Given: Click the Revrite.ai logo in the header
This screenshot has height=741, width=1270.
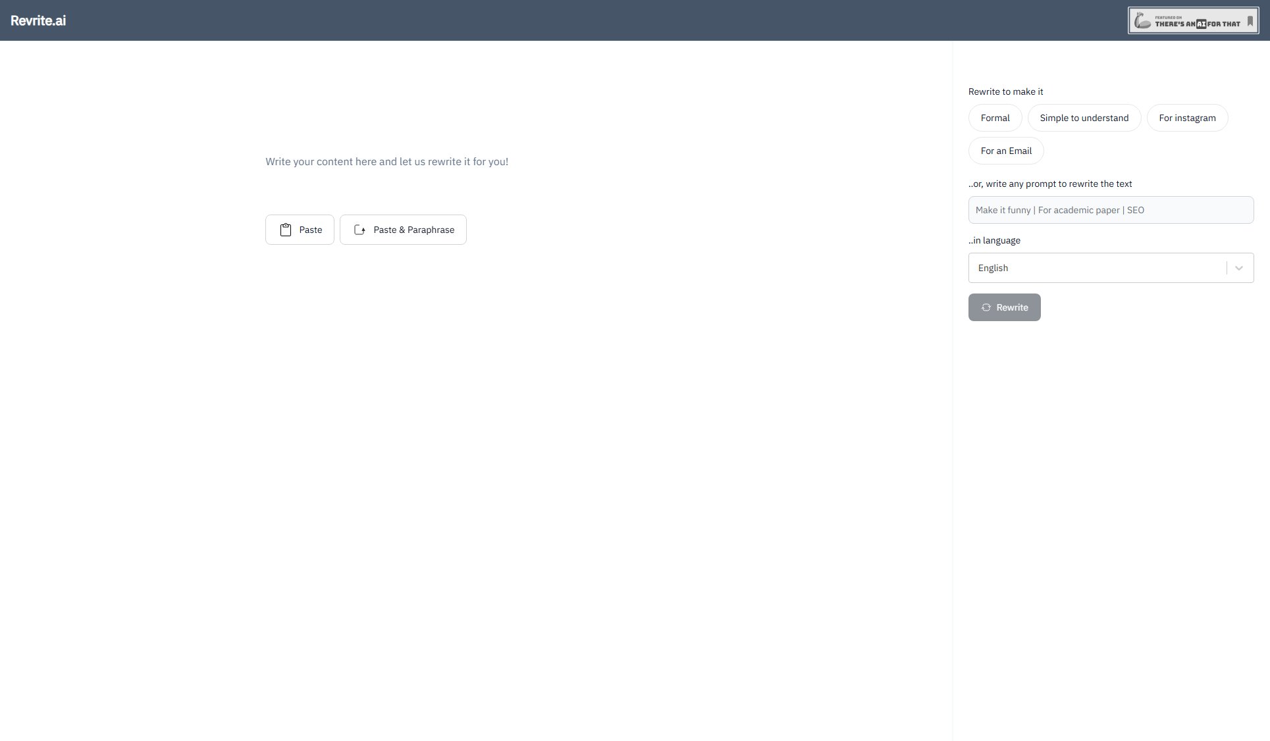Looking at the screenshot, I should [38, 20].
